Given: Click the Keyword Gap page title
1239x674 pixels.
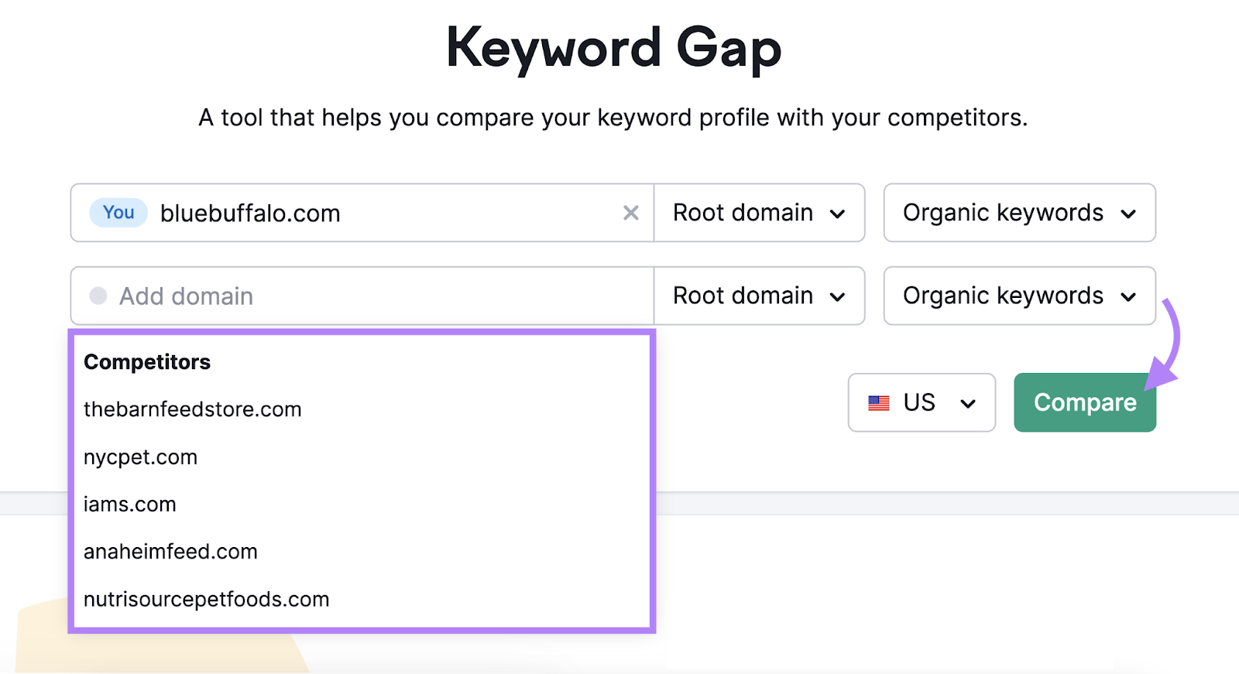Looking at the screenshot, I should coord(614,48).
